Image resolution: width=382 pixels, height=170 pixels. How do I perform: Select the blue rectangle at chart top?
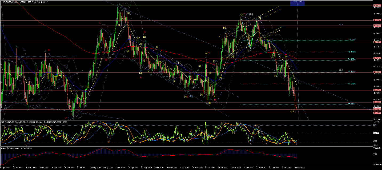(297, 3)
